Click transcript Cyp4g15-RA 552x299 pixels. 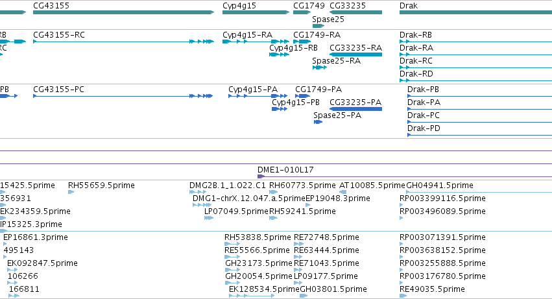[256, 42]
